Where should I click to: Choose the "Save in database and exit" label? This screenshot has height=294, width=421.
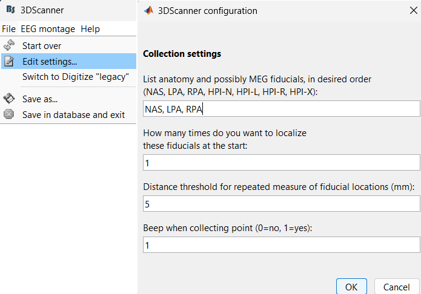tap(73, 114)
